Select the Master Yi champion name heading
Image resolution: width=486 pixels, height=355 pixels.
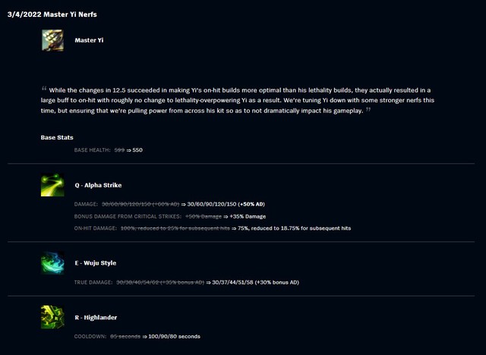(x=89, y=40)
